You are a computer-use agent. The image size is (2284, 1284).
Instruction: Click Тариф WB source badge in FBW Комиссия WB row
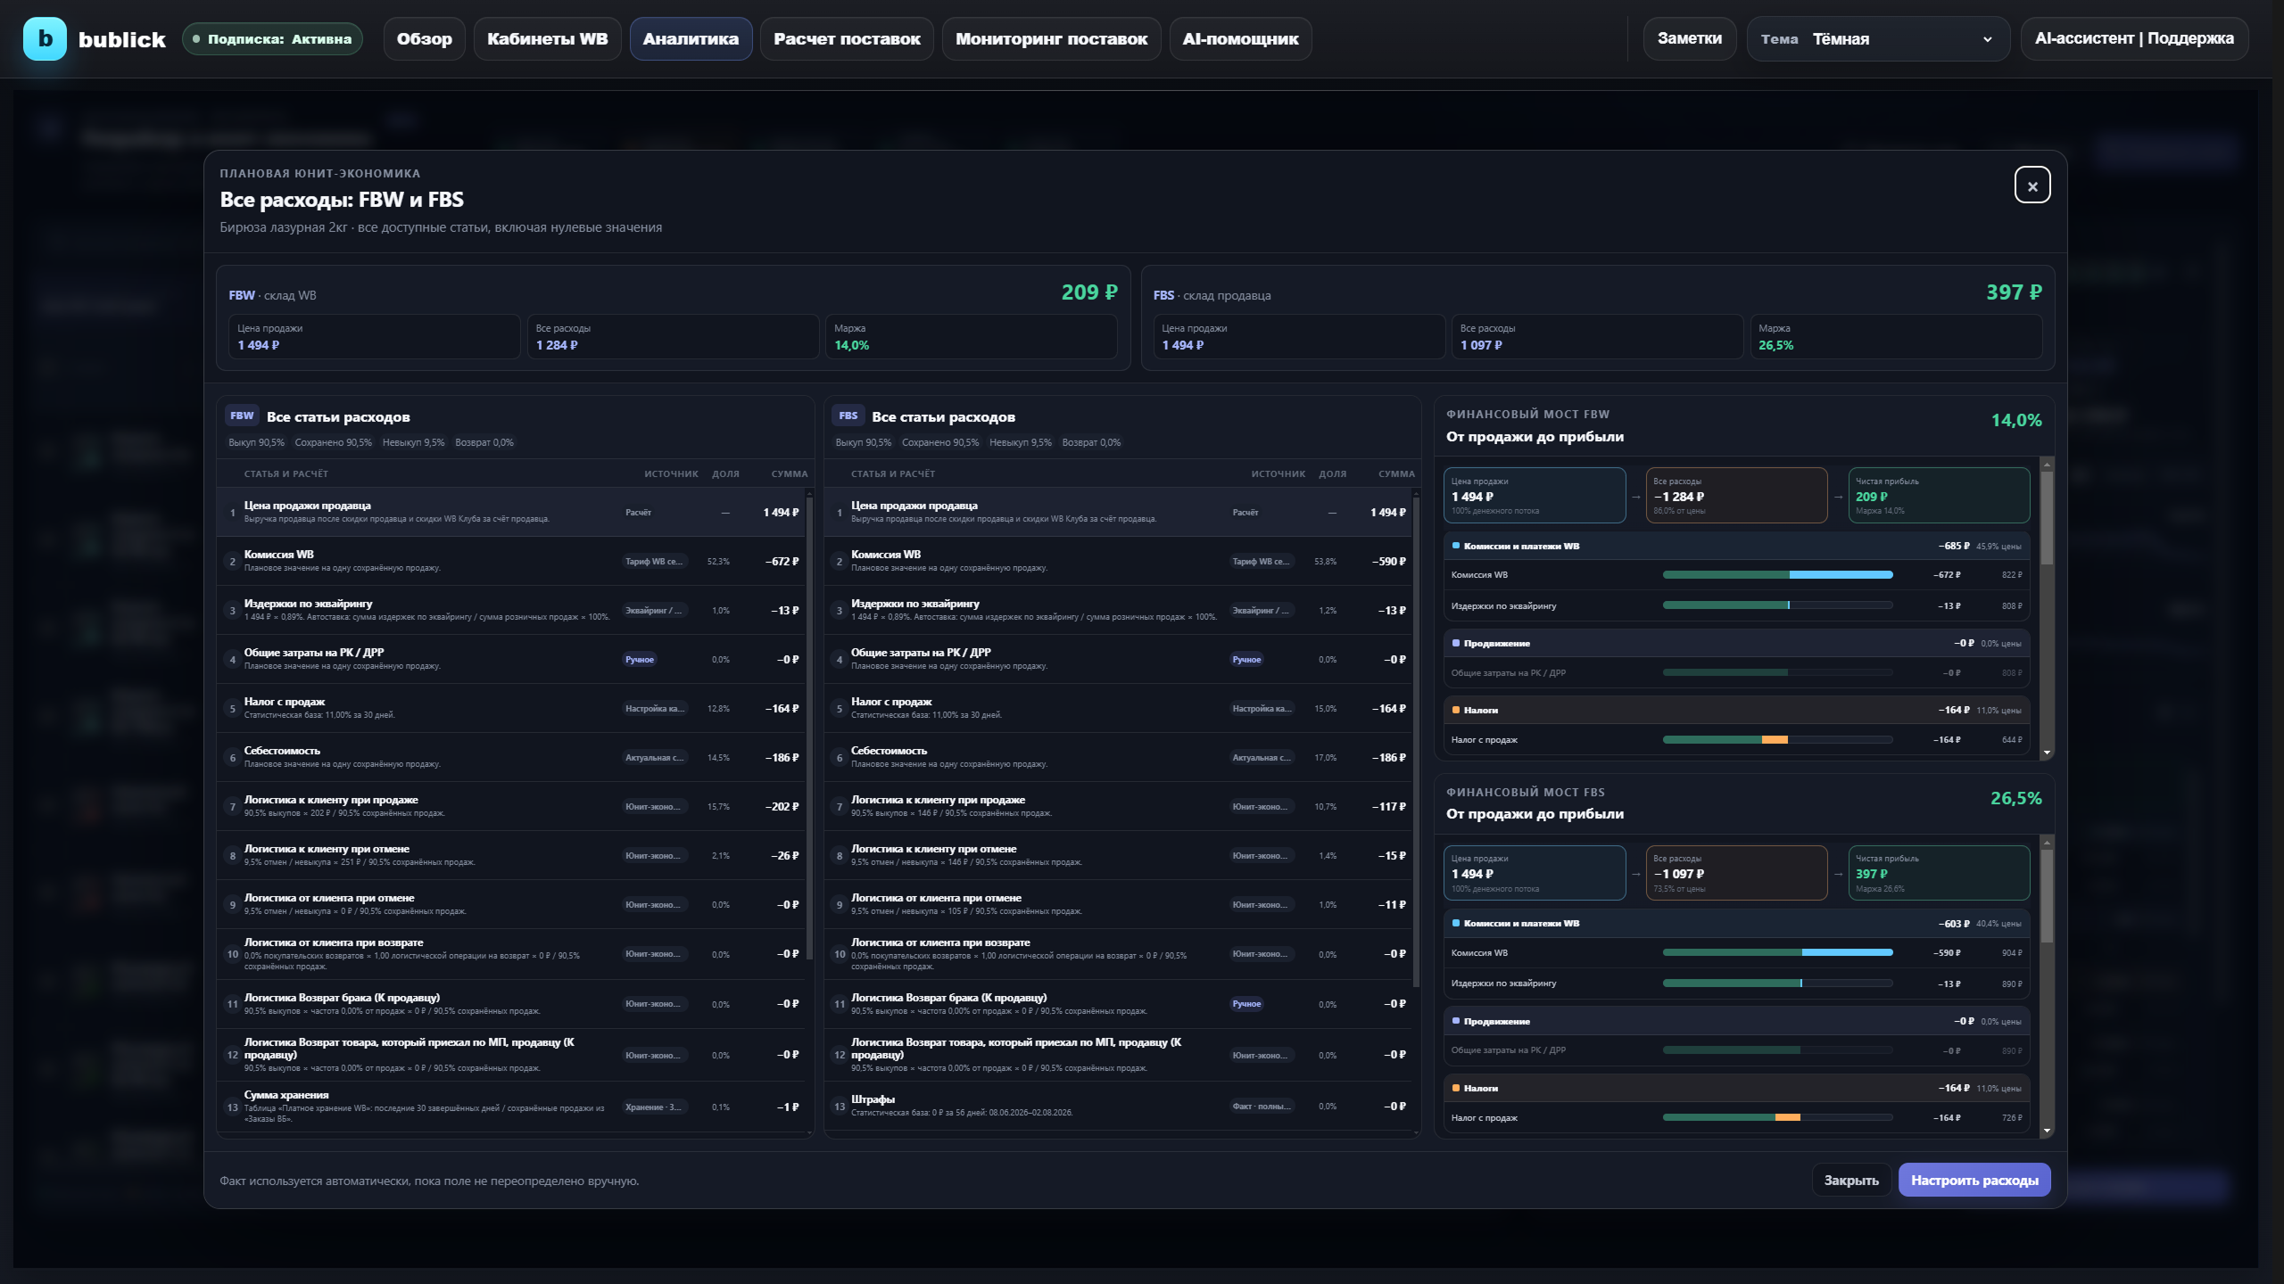tap(654, 562)
